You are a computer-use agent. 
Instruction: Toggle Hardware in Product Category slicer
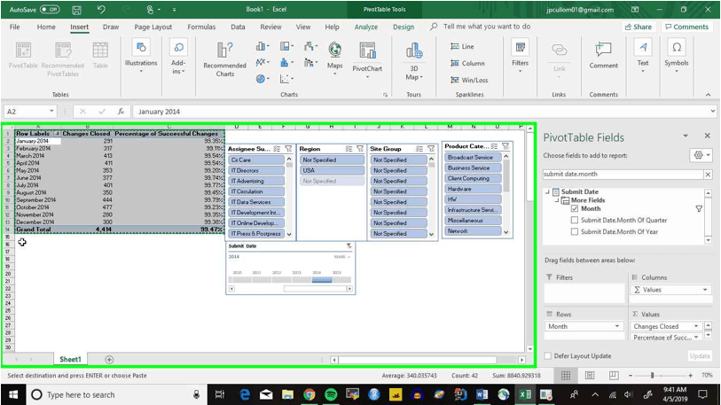pyautogui.click(x=474, y=189)
